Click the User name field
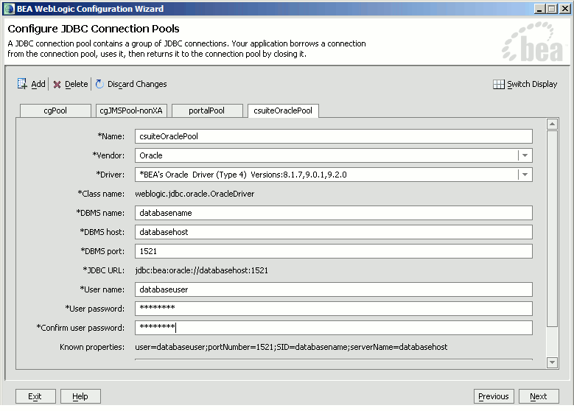Screen dimensions: 574x411 click(334, 289)
